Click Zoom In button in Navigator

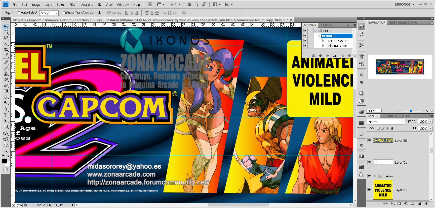[x=426, y=111]
